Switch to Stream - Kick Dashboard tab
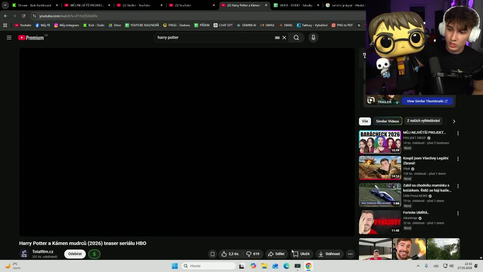 click(x=34, y=5)
